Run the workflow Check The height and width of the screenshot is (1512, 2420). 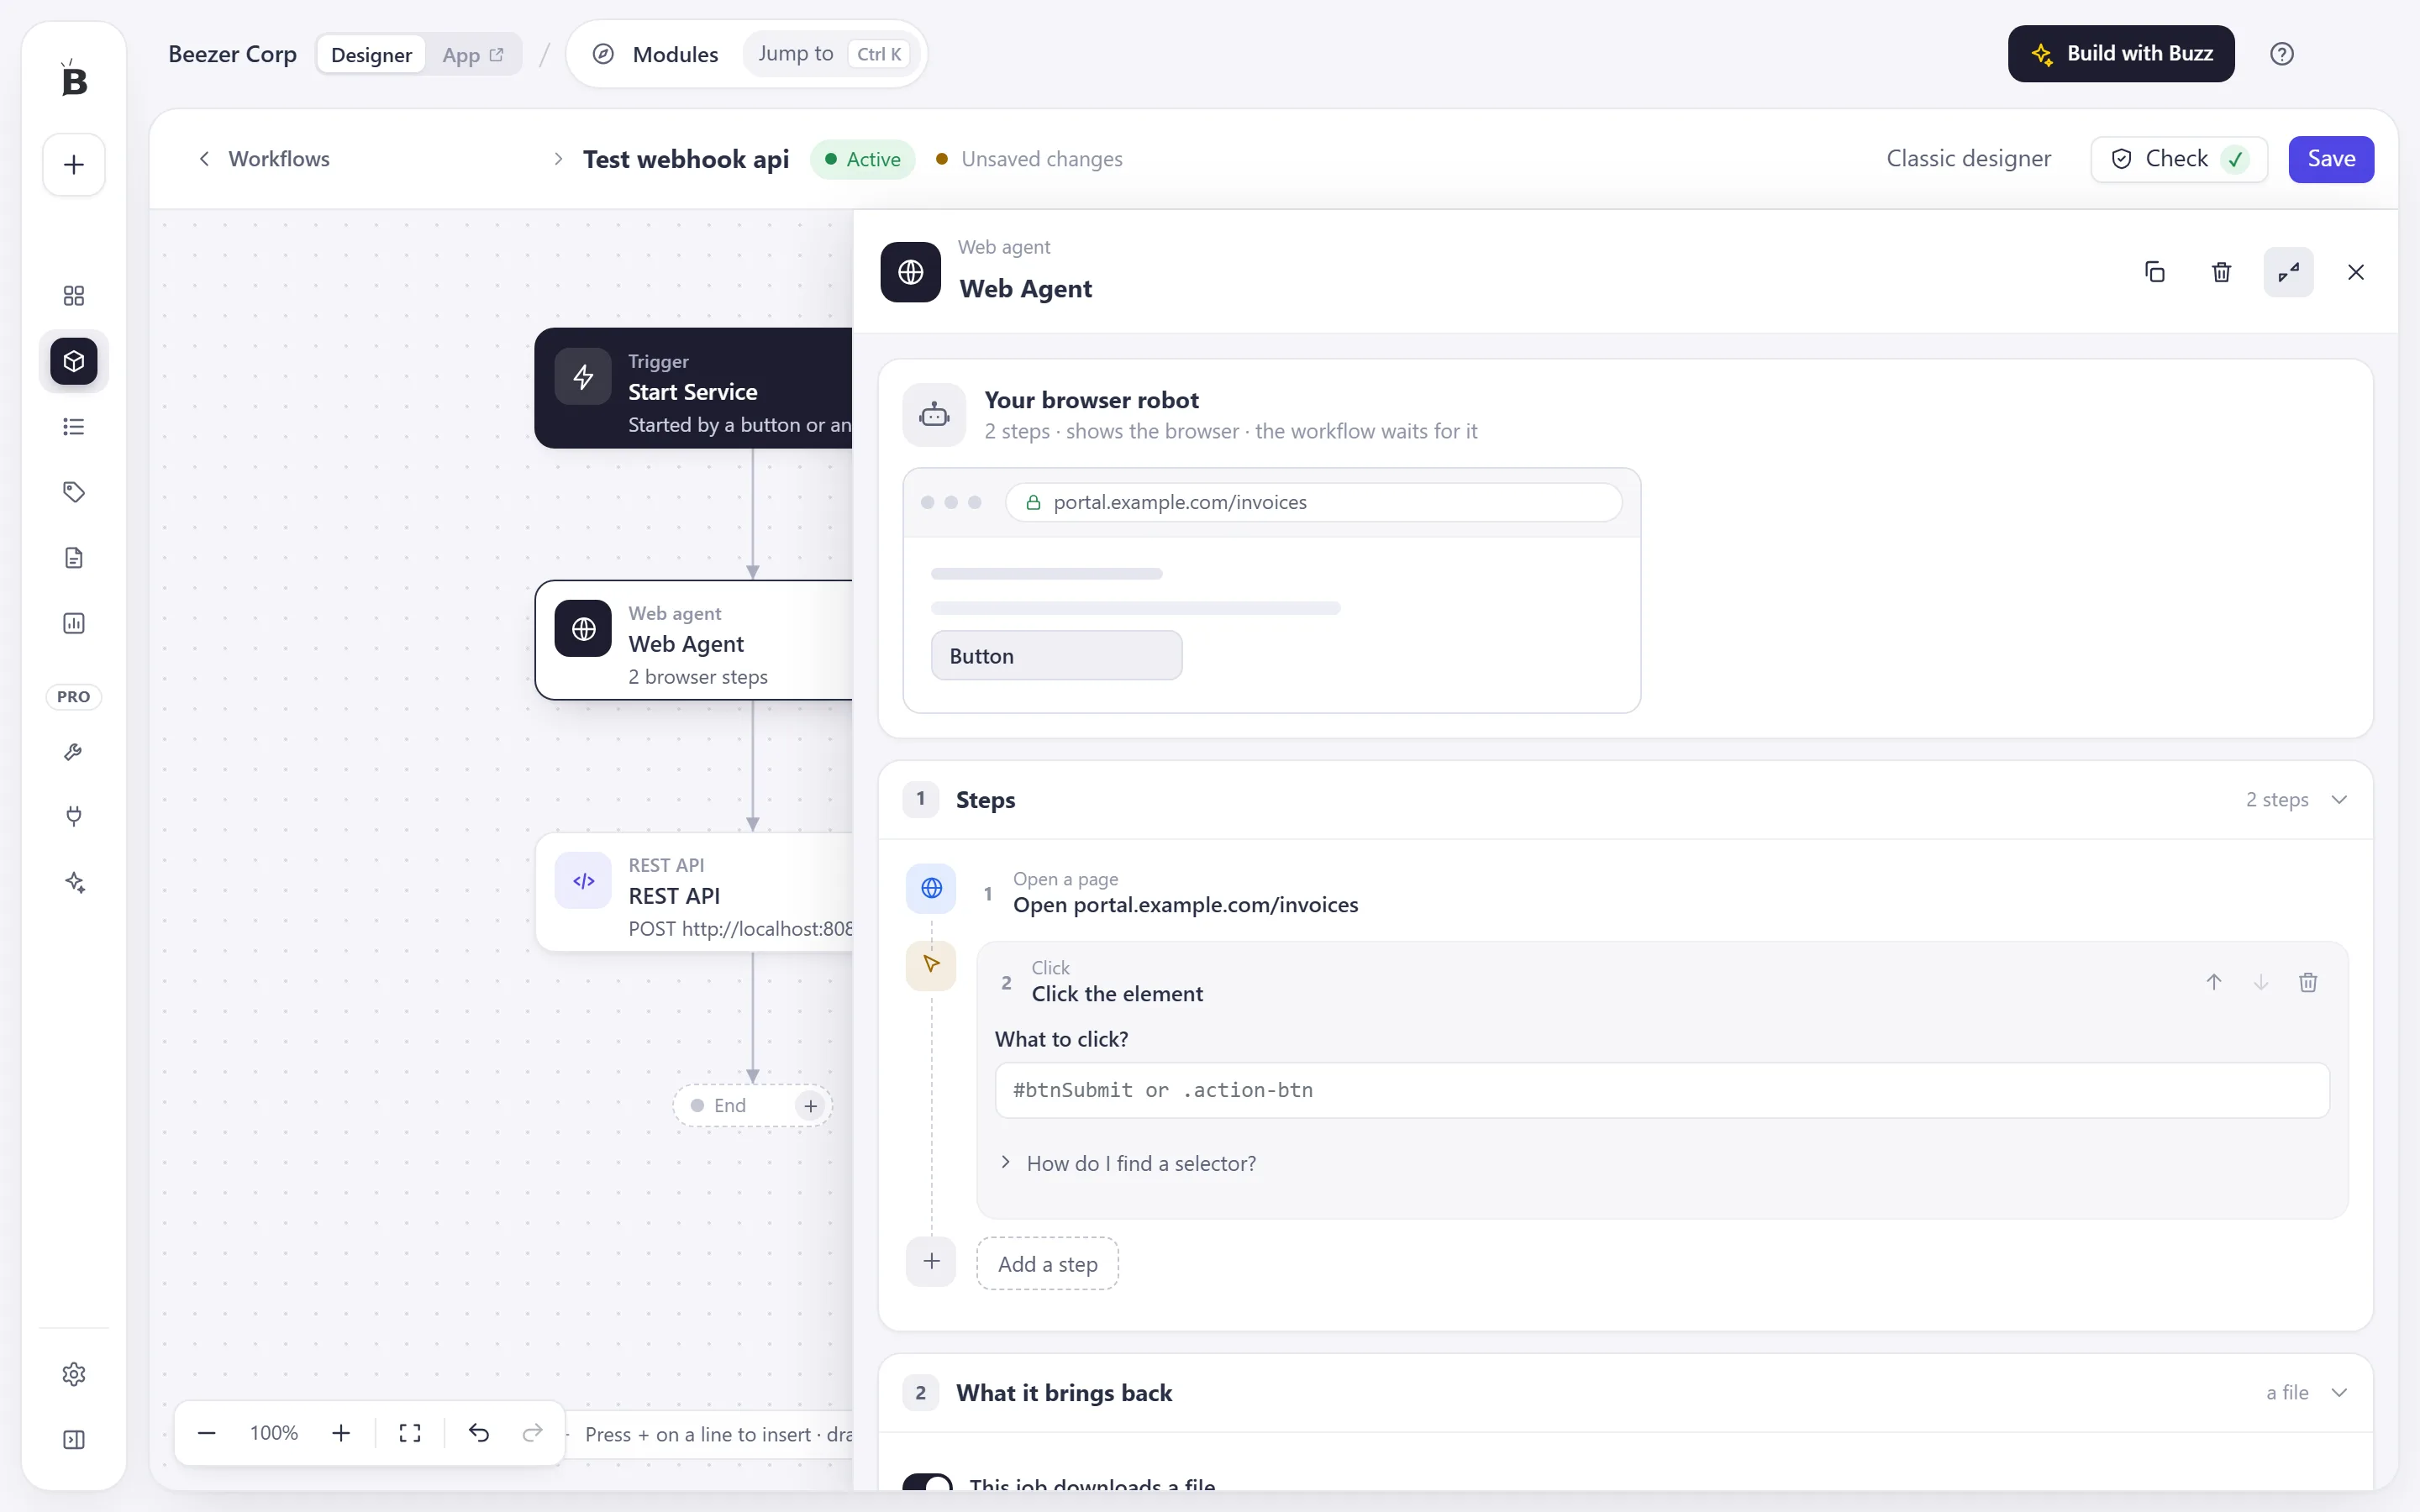click(x=2179, y=159)
